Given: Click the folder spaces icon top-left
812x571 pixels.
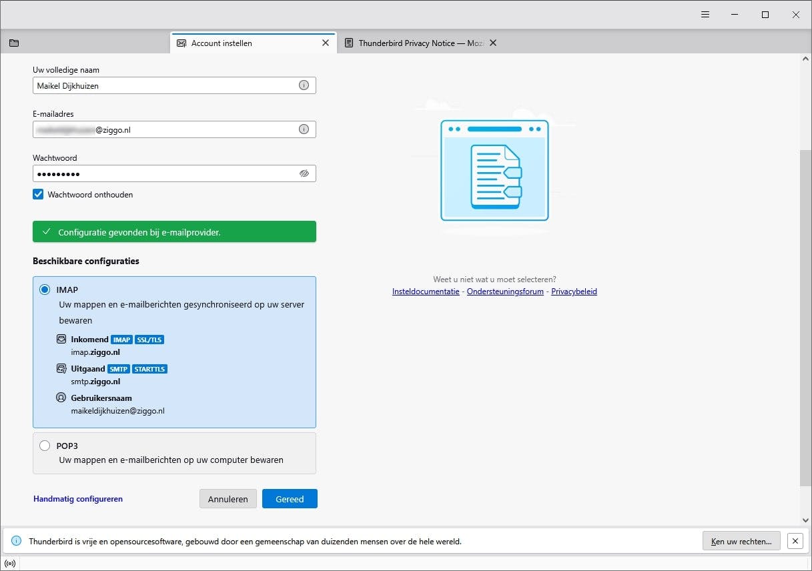Looking at the screenshot, I should (x=14, y=42).
